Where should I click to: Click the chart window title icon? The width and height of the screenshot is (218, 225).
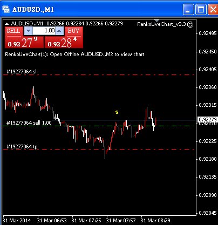[x=6, y=9]
